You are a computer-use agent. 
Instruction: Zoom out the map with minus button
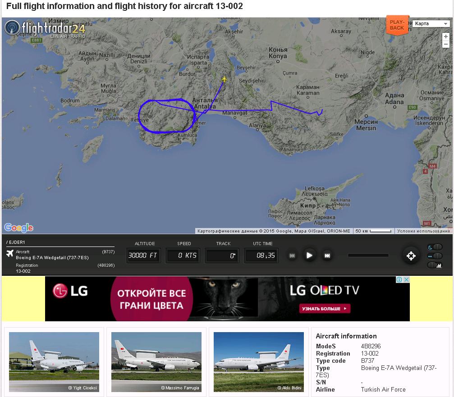445,44
